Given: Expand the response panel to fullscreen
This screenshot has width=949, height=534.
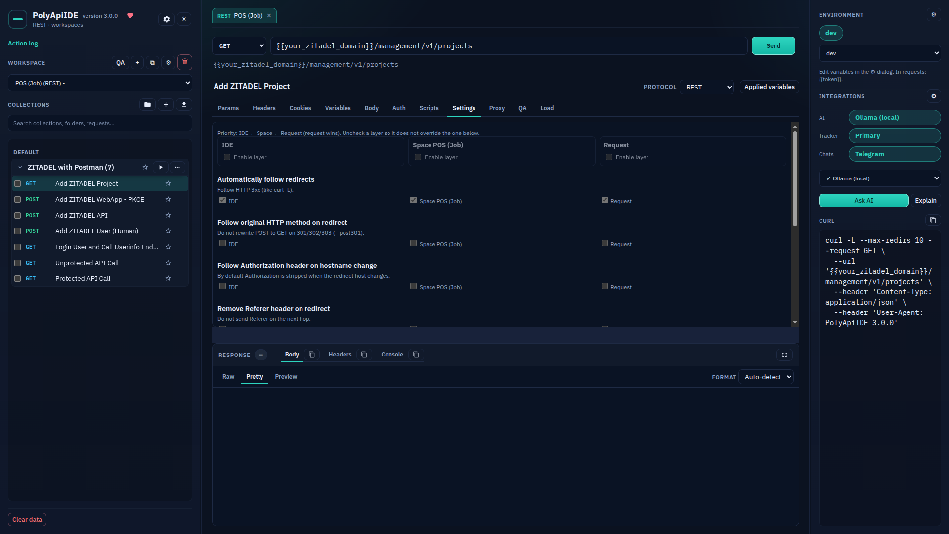Looking at the screenshot, I should [x=784, y=355].
